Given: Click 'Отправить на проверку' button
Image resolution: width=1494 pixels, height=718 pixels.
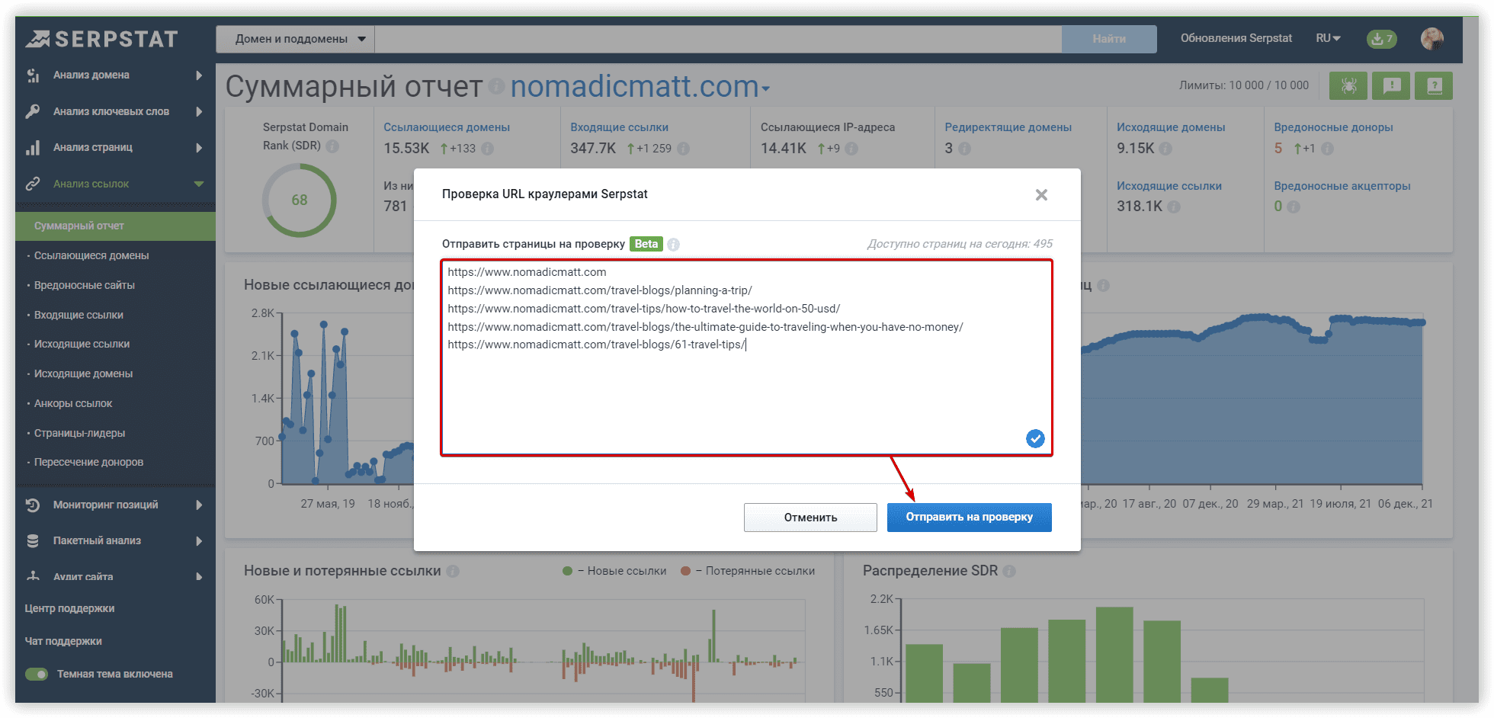Looking at the screenshot, I should [x=969, y=518].
